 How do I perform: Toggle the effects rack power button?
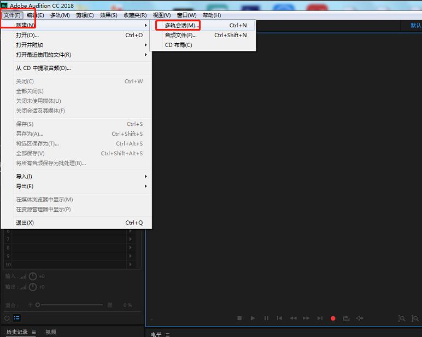7,318
